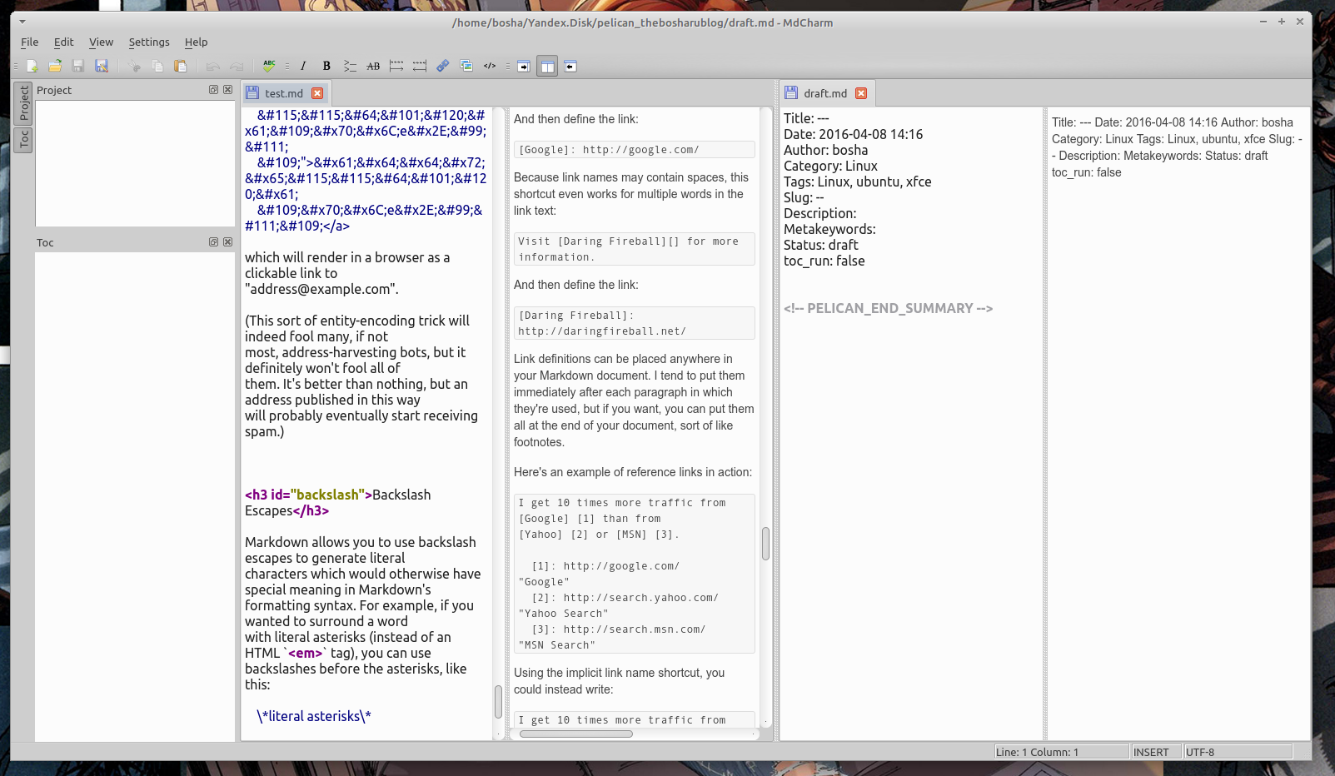Click the Tab blocks toolbar icon
This screenshot has width=1335, height=776.
[396, 66]
